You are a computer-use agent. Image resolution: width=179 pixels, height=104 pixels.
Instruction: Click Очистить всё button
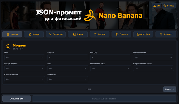[x=17, y=99]
